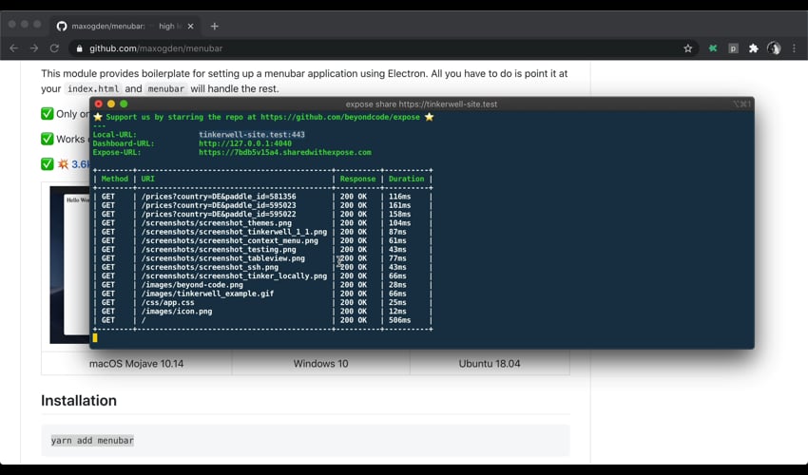Select the /prices?country=DE&paddle_id=581356 row
The height and width of the screenshot is (475, 808).
[262, 197]
